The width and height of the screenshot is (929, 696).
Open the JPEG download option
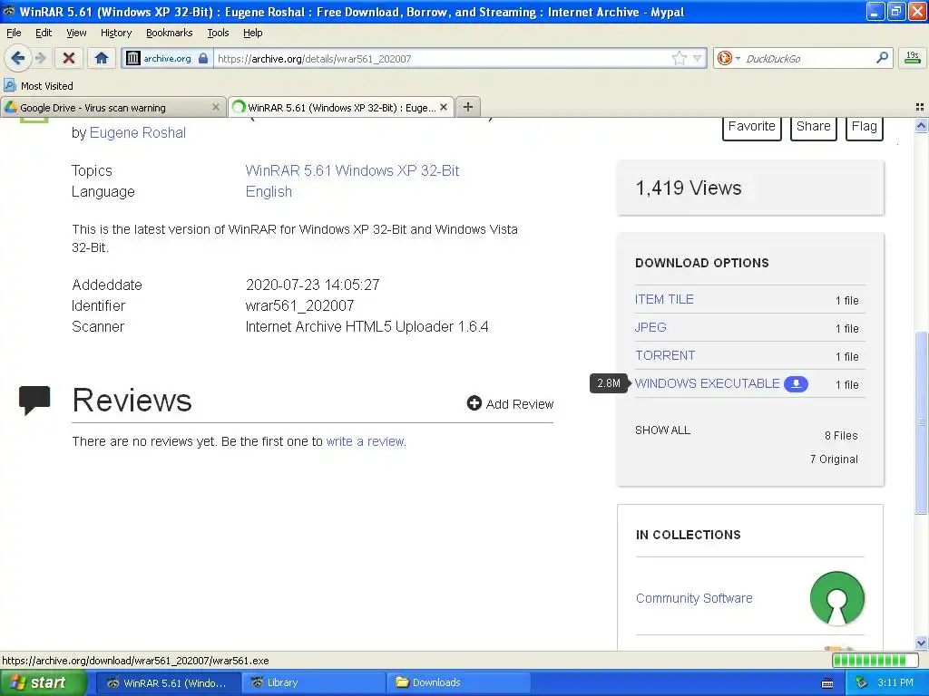(x=650, y=327)
